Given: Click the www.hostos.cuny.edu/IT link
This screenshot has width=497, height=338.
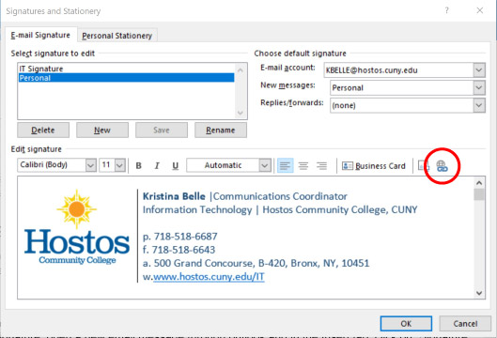Looking at the screenshot, I should tap(209, 277).
